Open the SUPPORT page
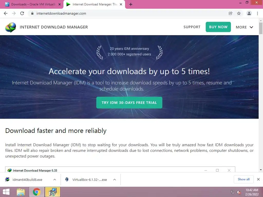This screenshot has width=263, height=197. point(192,27)
